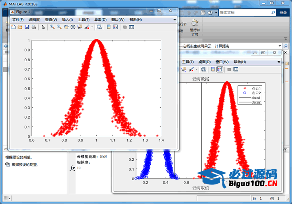The image size is (292, 204).
Task: Select the Edit Plot arrow tool in Figure 1
Action: click(43, 27)
